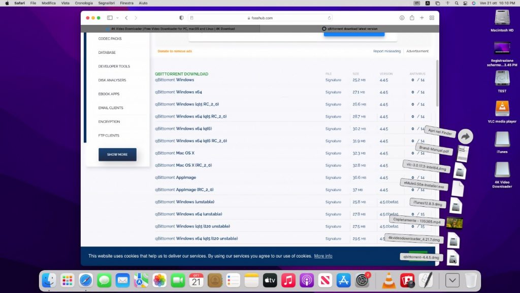Image resolution: width=520 pixels, height=293 pixels.
Task: Click Apri nel Finder arrow in stack
Action: pos(465,136)
